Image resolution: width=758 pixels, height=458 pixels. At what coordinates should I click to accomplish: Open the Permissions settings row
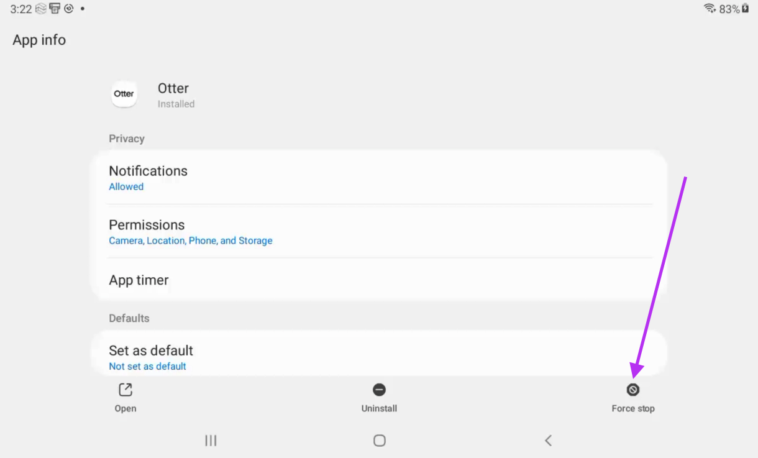[x=379, y=231]
